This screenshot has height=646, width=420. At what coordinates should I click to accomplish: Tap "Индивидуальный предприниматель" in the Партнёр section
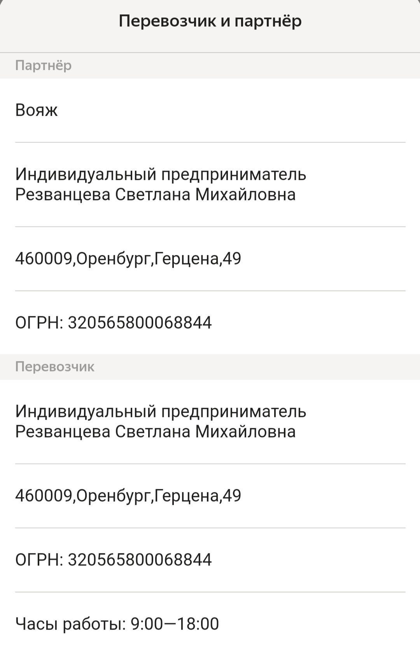pos(161,174)
